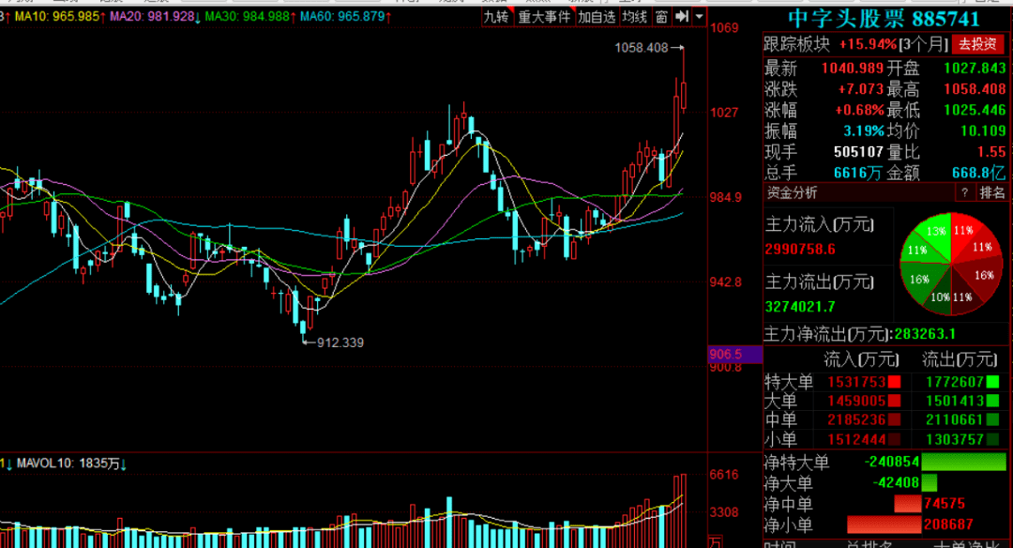Viewport: 1013px width, 548px height.
Task: Click the 净中单 value 74575
Action: (944, 503)
